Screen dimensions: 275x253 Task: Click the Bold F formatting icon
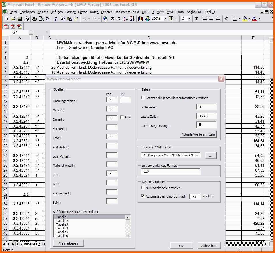(196, 19)
